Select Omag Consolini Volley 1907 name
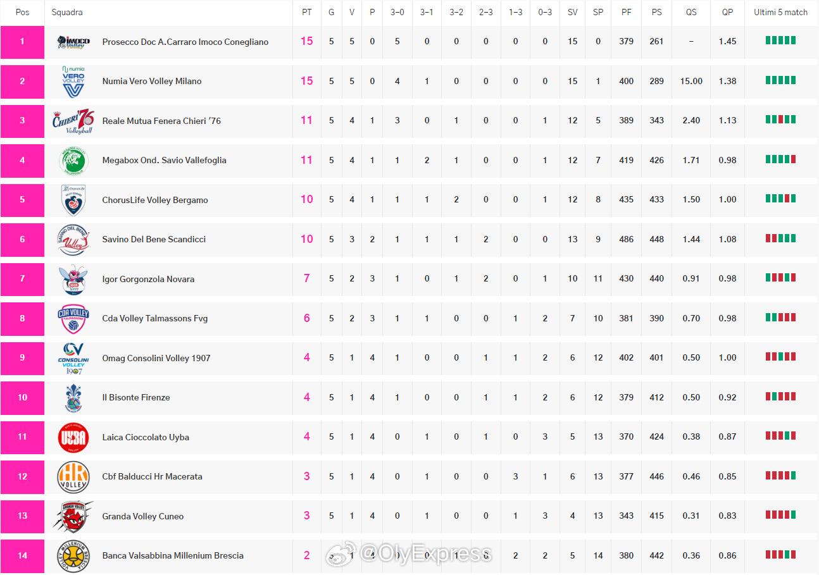Viewport: 819px width, 575px height. tap(156, 359)
